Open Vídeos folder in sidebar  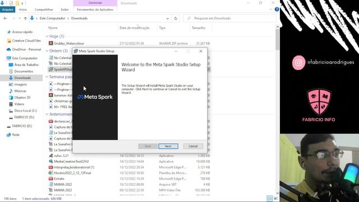19,104
